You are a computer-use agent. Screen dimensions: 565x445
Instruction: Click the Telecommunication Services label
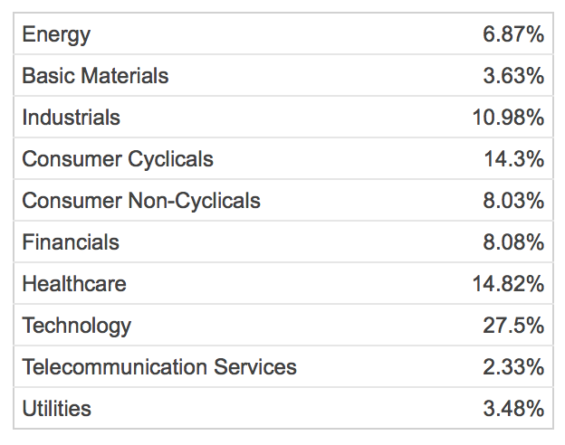pos(159,367)
